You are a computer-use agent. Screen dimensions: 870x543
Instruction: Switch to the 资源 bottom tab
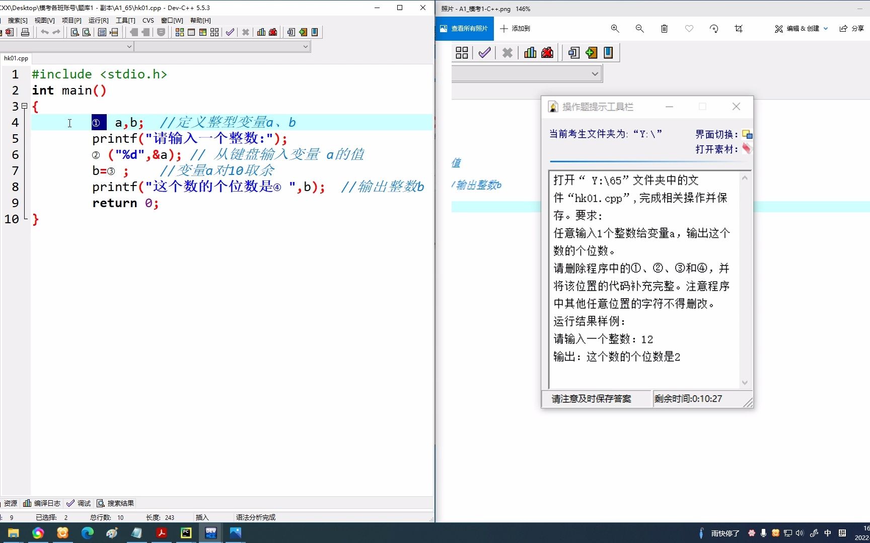[9, 503]
